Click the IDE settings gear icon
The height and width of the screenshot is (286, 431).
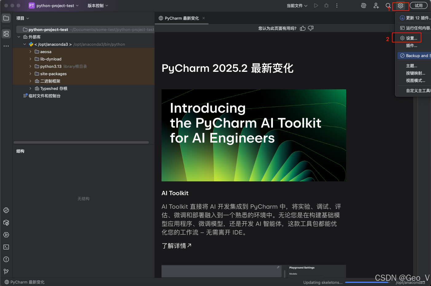[401, 6]
